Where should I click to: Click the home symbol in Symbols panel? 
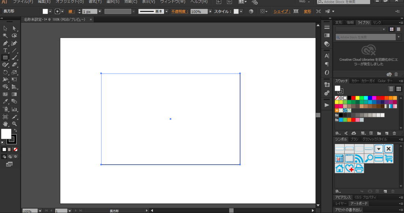(x=340, y=168)
